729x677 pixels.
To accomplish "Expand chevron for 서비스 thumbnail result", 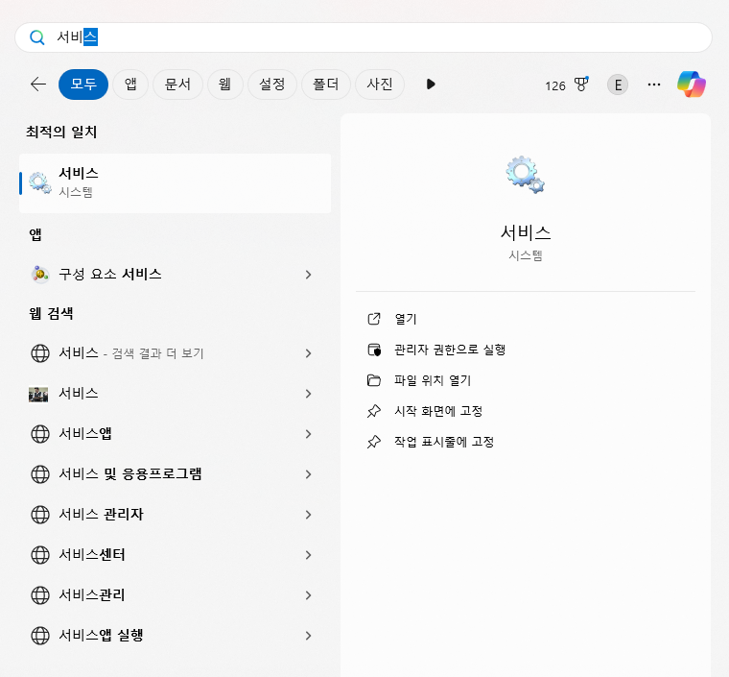I will 308,394.
